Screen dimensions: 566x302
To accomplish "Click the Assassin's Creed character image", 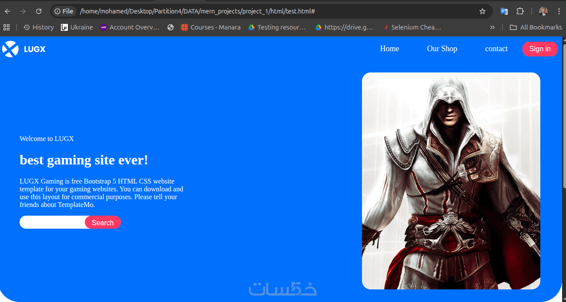I will pyautogui.click(x=451, y=181).
